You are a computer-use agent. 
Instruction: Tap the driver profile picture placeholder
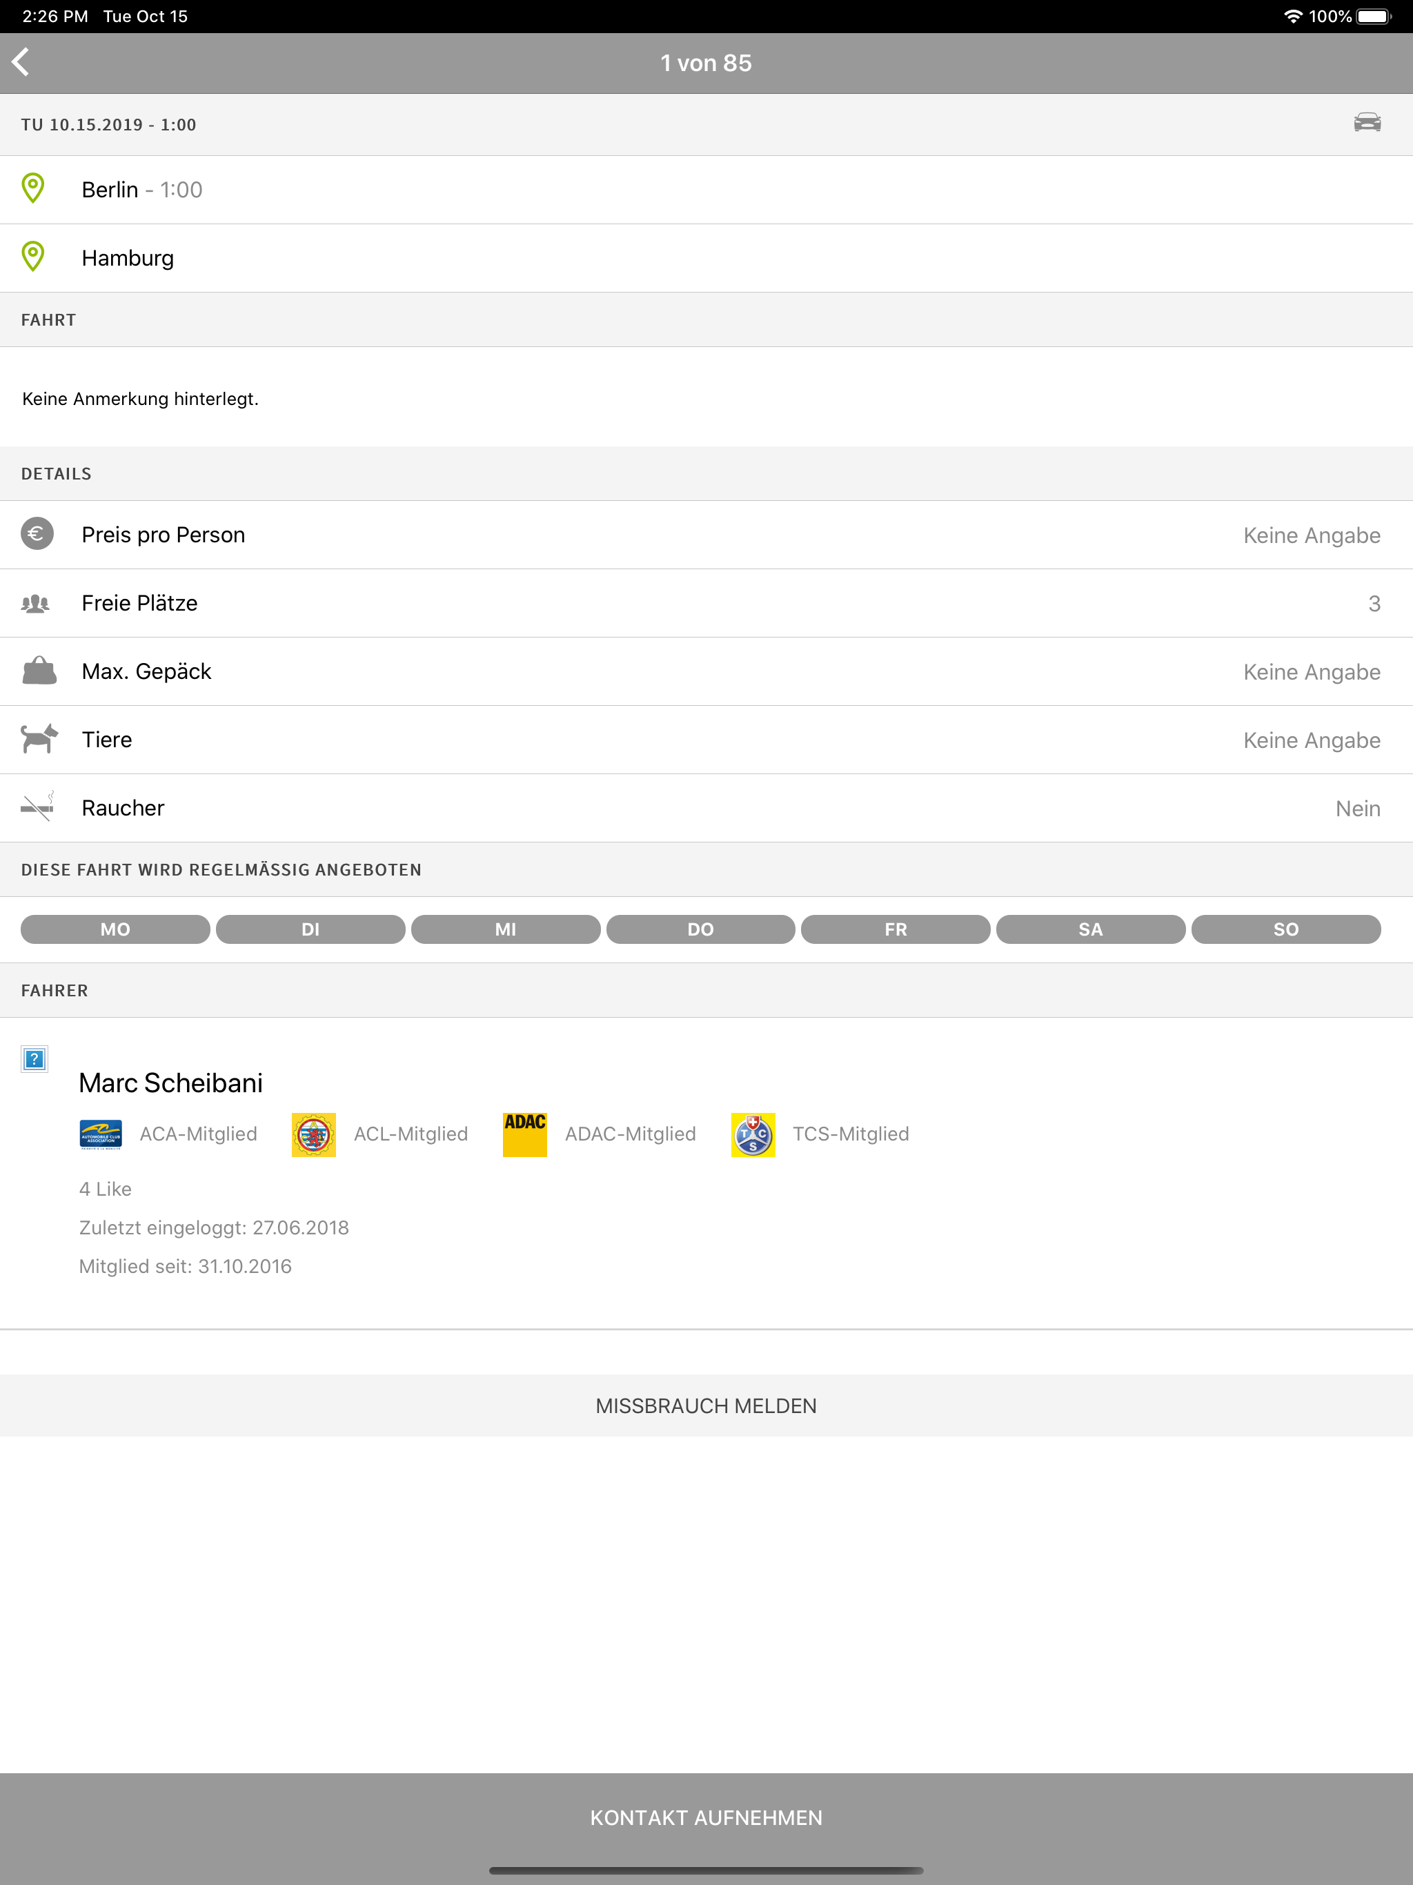pyautogui.click(x=34, y=1059)
